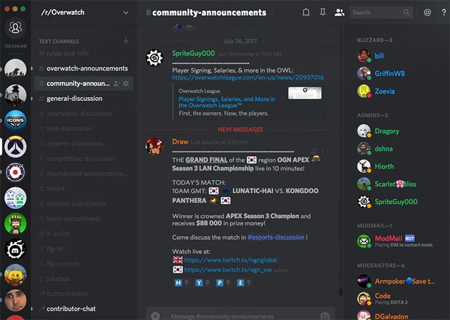The height and width of the screenshot is (320, 450).
Task: Open the white gear Discord-face server icon
Action: coord(15,249)
